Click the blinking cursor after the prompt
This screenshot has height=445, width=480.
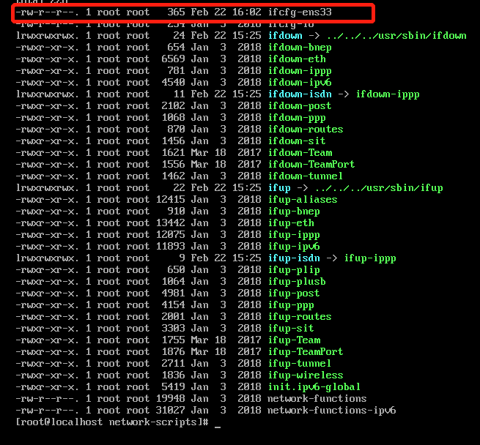(x=218, y=426)
